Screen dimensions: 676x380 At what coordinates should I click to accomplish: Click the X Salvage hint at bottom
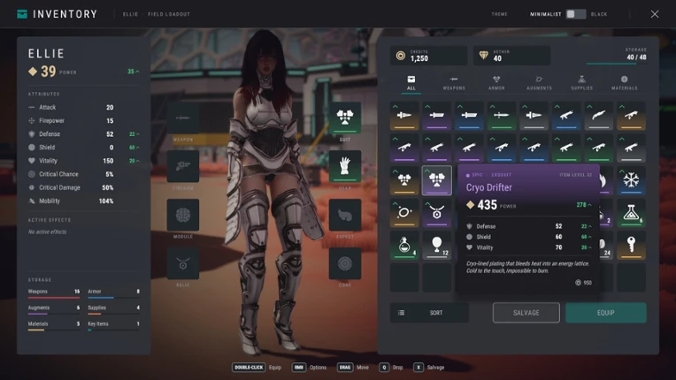429,368
